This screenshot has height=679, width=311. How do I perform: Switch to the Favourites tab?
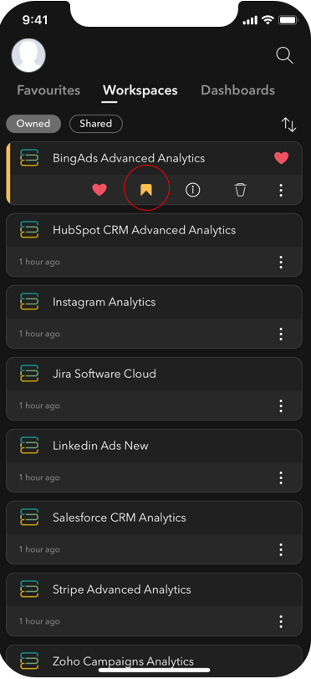(x=48, y=90)
